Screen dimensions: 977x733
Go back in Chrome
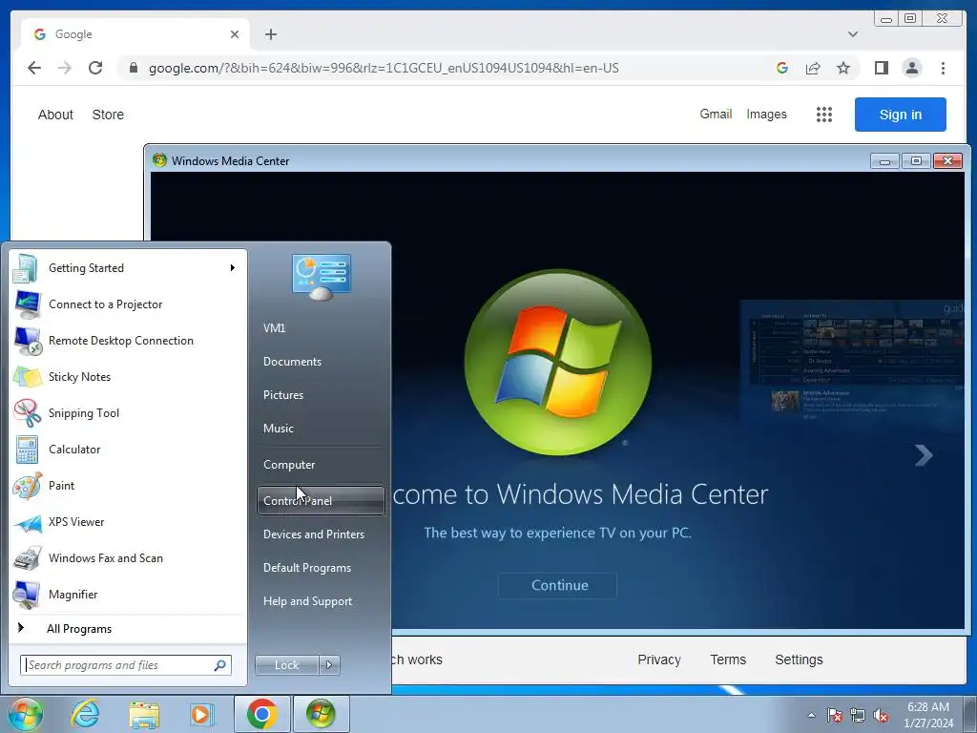(34, 68)
